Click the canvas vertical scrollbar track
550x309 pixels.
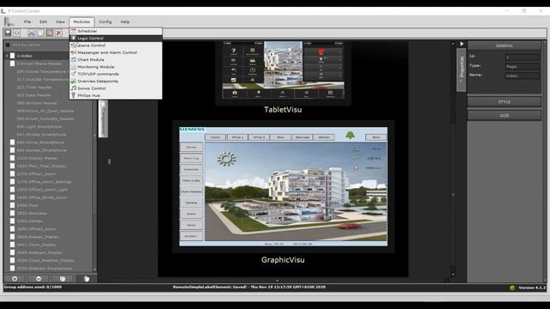point(453,158)
